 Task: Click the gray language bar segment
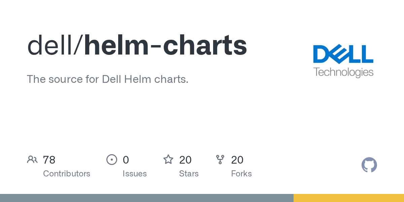(x=147, y=198)
